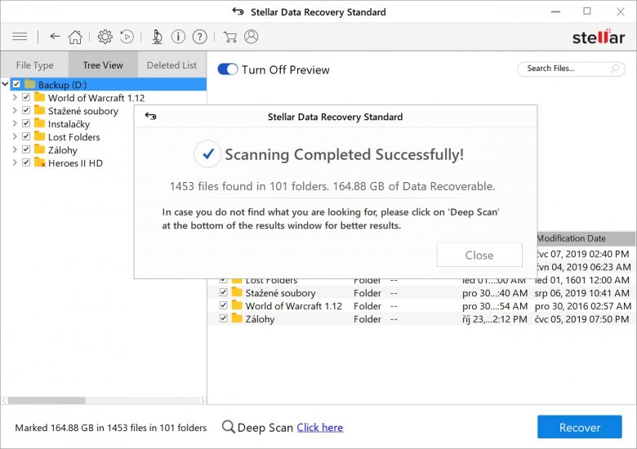Click the shopping cart icon
This screenshot has width=637, height=449.
(230, 37)
